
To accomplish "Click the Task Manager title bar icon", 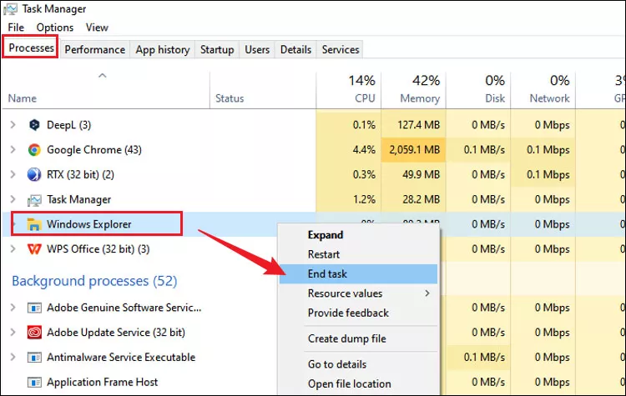I will pyautogui.click(x=10, y=9).
